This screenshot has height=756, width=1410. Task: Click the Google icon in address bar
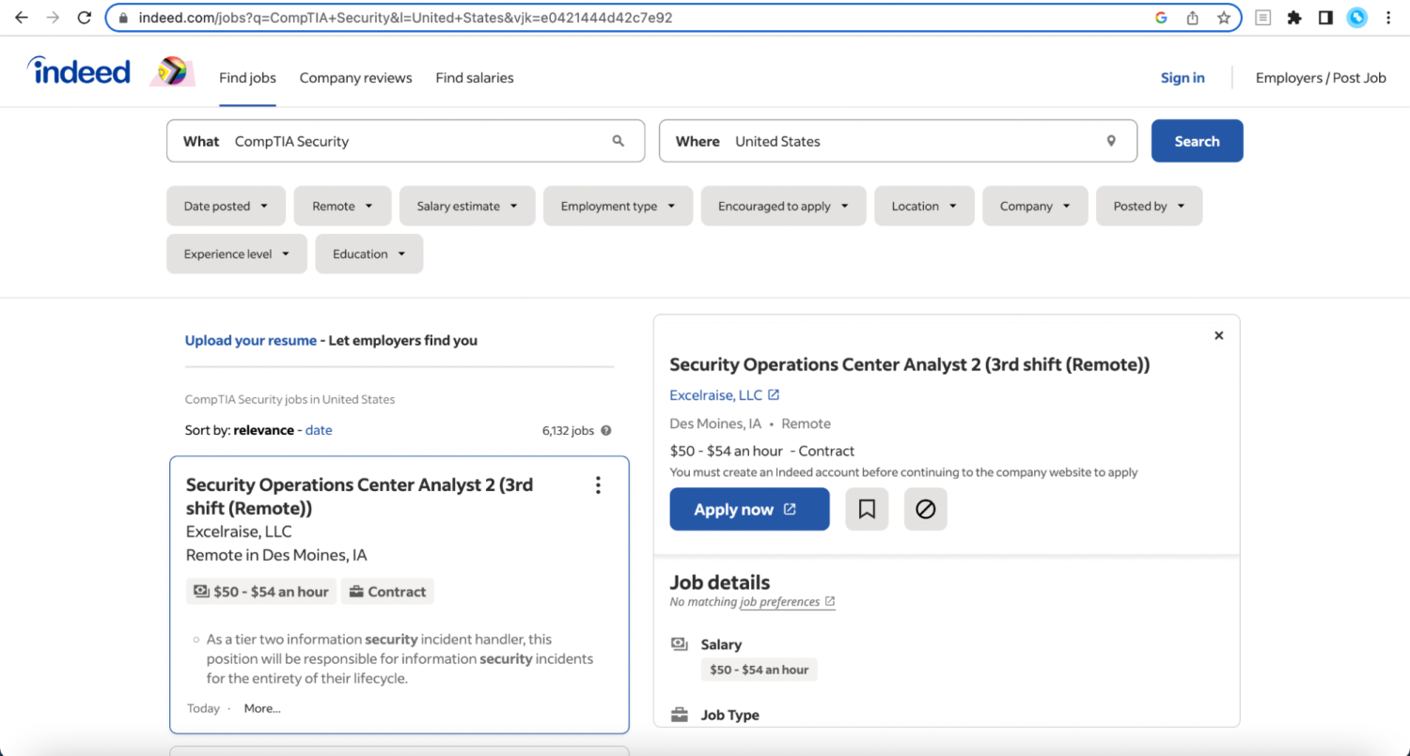click(x=1162, y=18)
